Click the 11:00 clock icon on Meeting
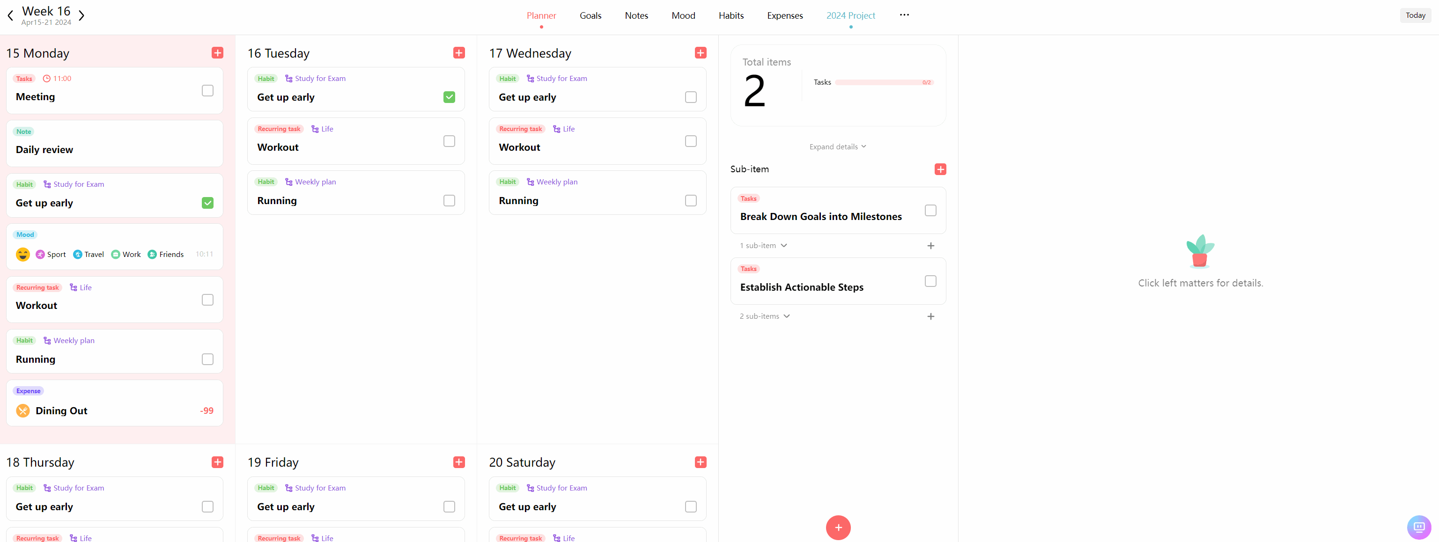1439x542 pixels. click(47, 79)
